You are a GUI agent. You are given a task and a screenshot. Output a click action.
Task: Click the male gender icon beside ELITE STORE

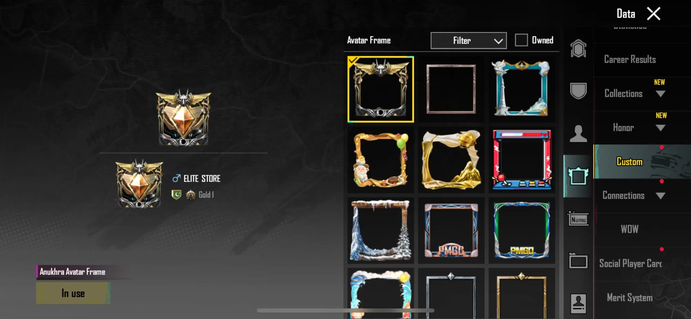[176, 178]
